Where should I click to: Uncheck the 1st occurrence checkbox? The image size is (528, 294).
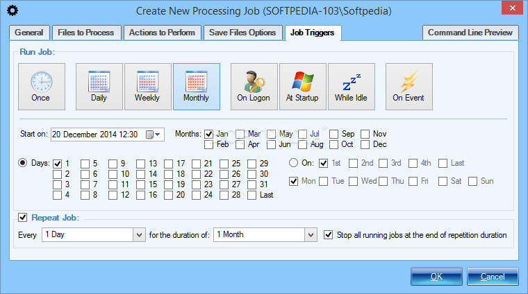pyautogui.click(x=324, y=164)
